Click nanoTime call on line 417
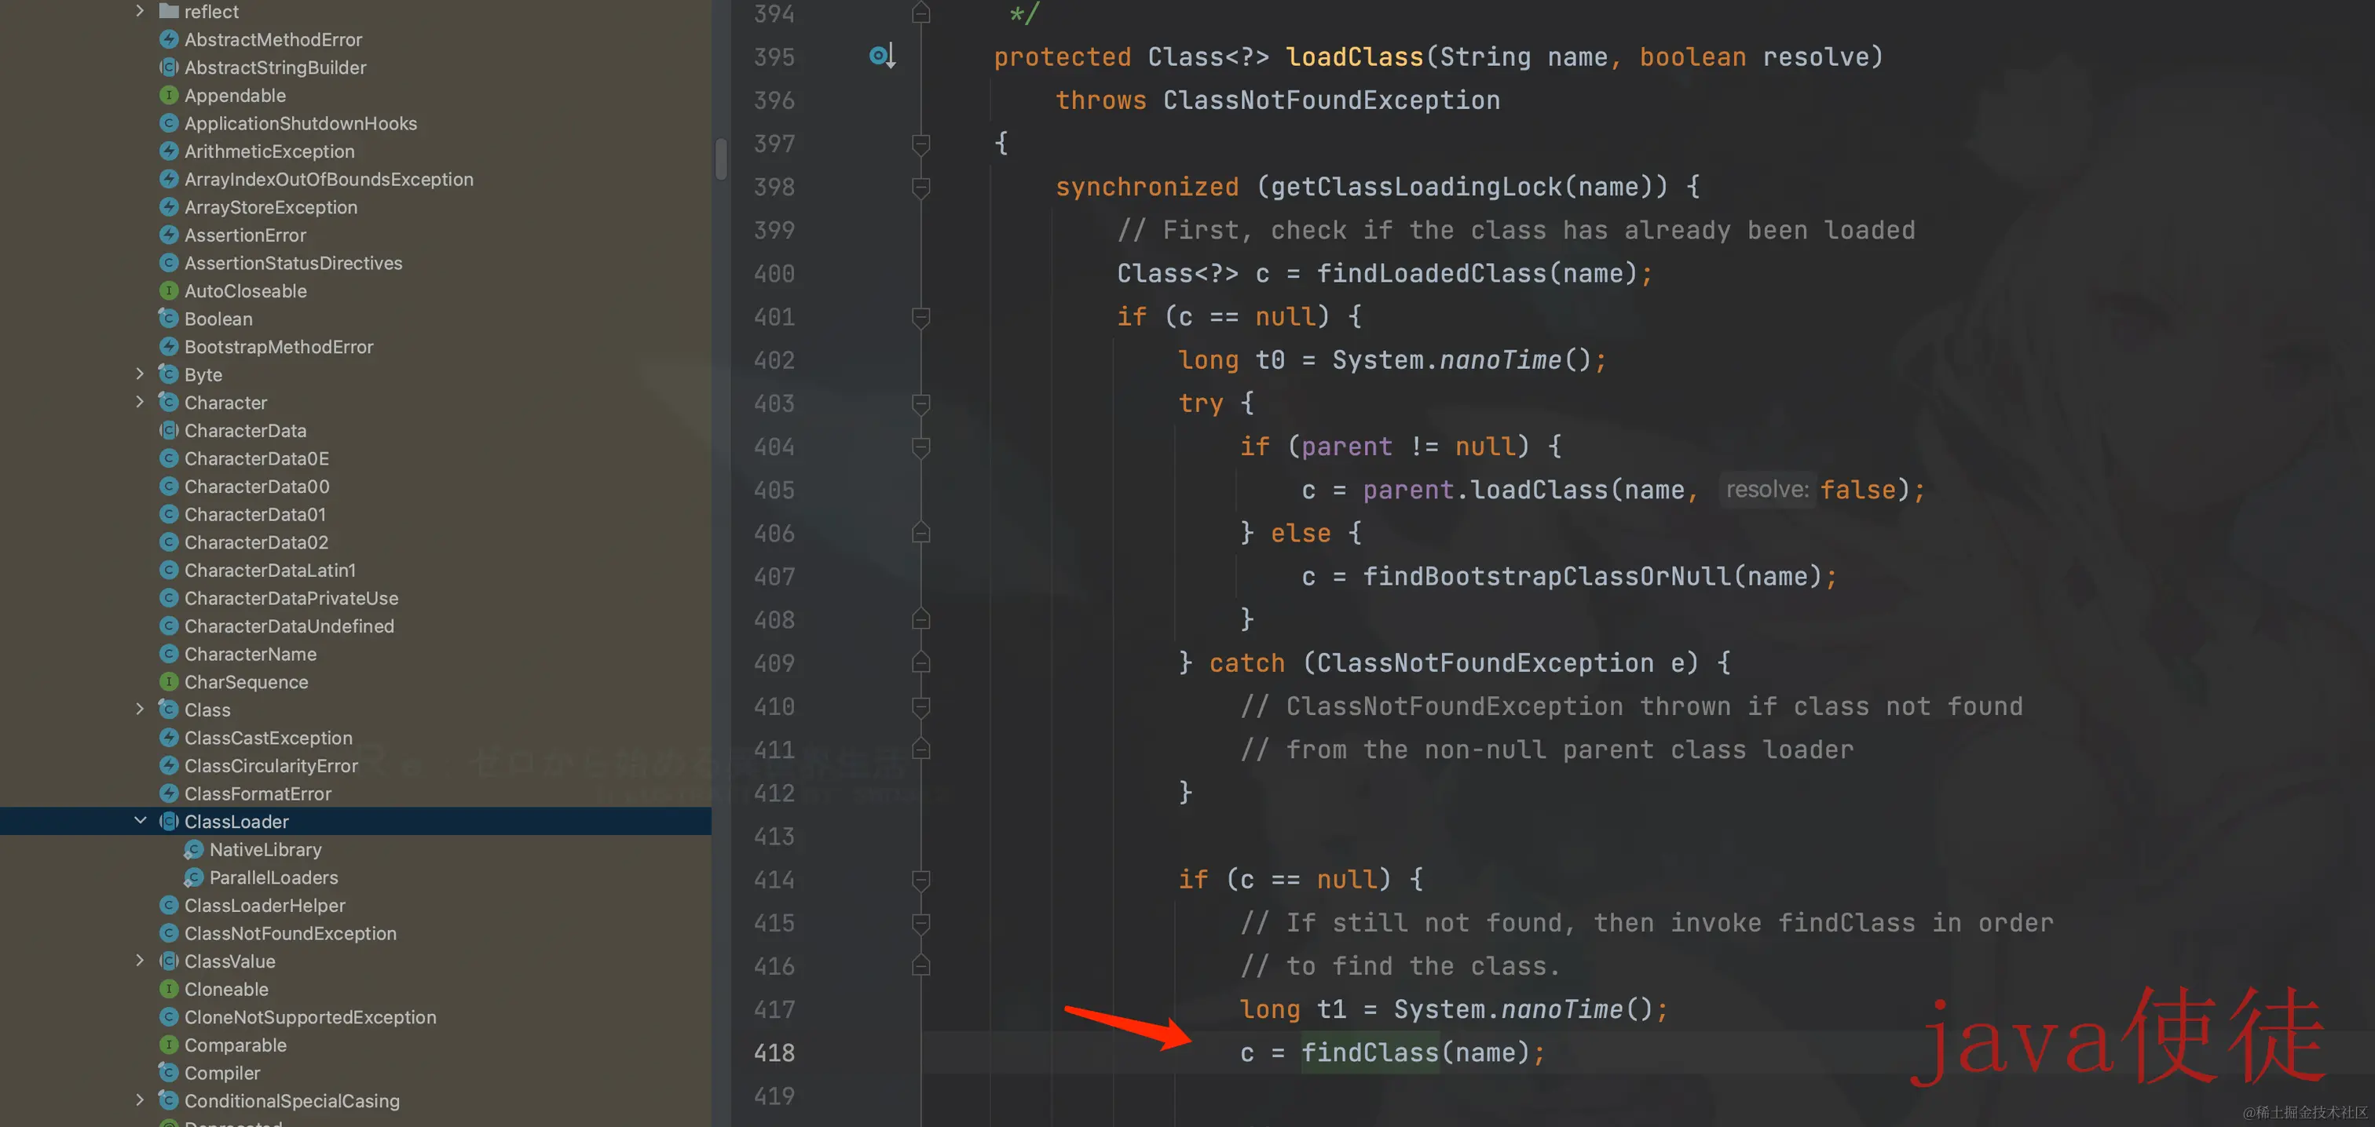This screenshot has height=1127, width=2375. pos(1562,1009)
